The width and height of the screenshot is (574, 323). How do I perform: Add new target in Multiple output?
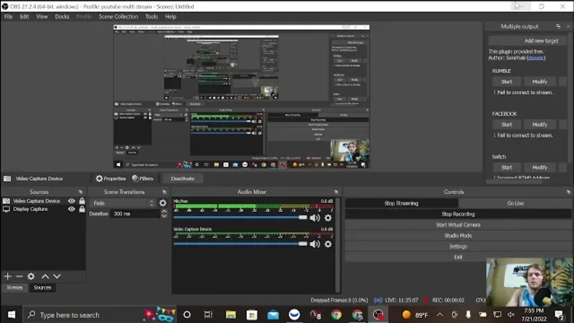click(527, 41)
